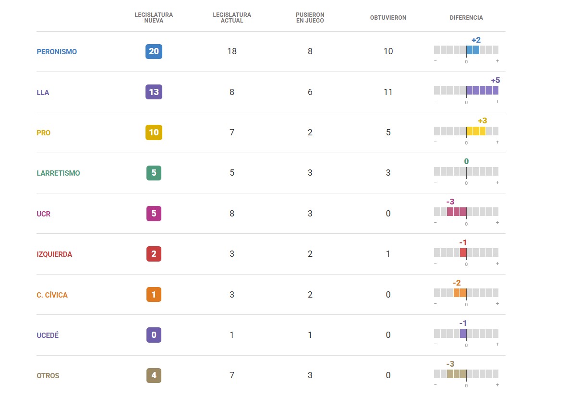Screen dimensions: 581x395
Task: Click the purple 13 badge for LLA
Action: [154, 92]
